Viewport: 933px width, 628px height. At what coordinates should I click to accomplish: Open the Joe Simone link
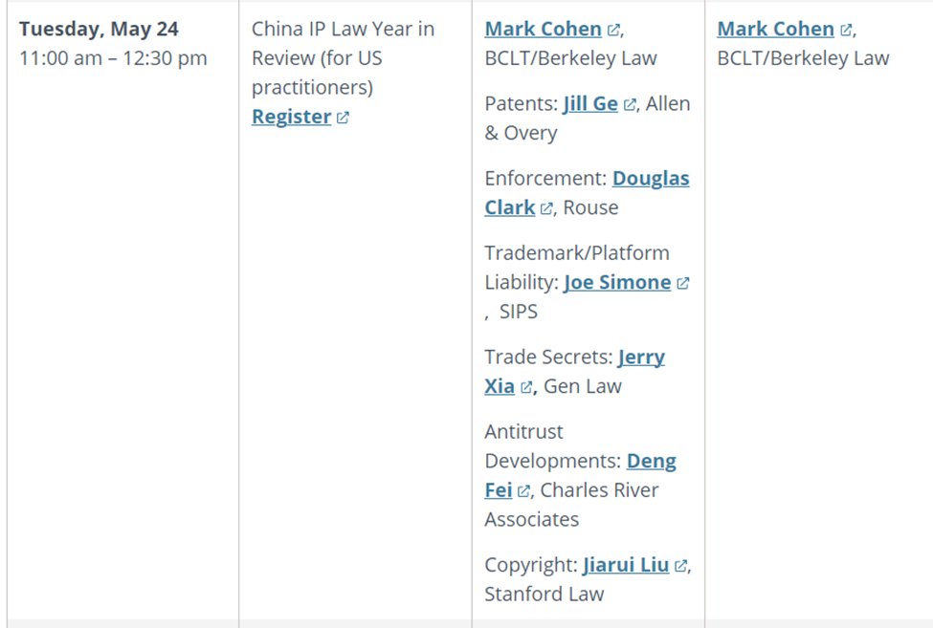coord(617,283)
